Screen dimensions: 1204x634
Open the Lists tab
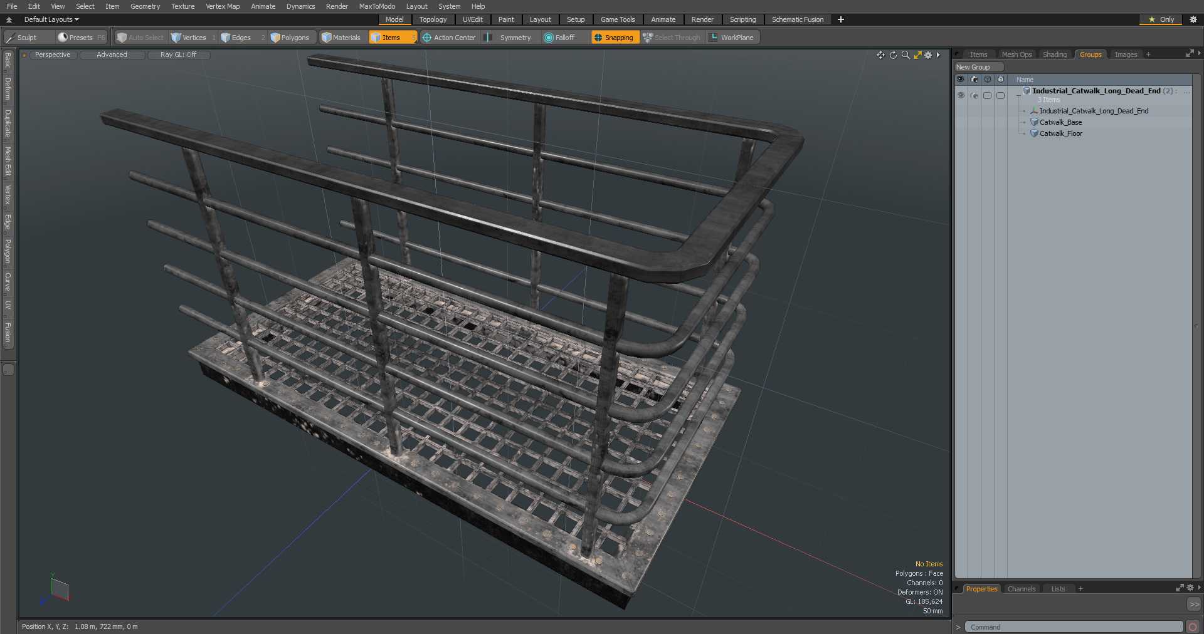coord(1058,589)
